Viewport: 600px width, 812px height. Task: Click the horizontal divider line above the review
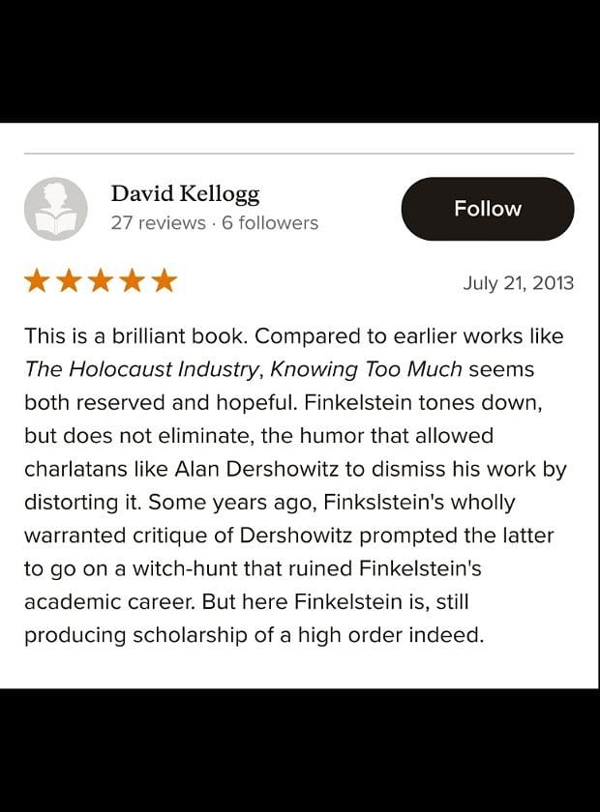299,154
